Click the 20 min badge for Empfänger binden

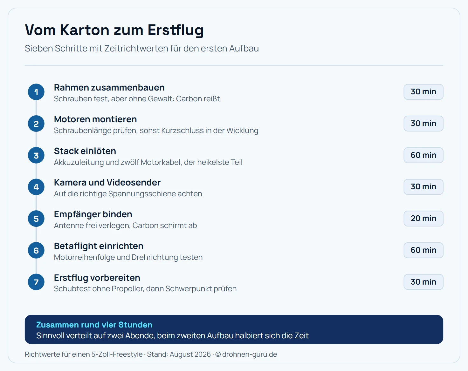pyautogui.click(x=423, y=219)
